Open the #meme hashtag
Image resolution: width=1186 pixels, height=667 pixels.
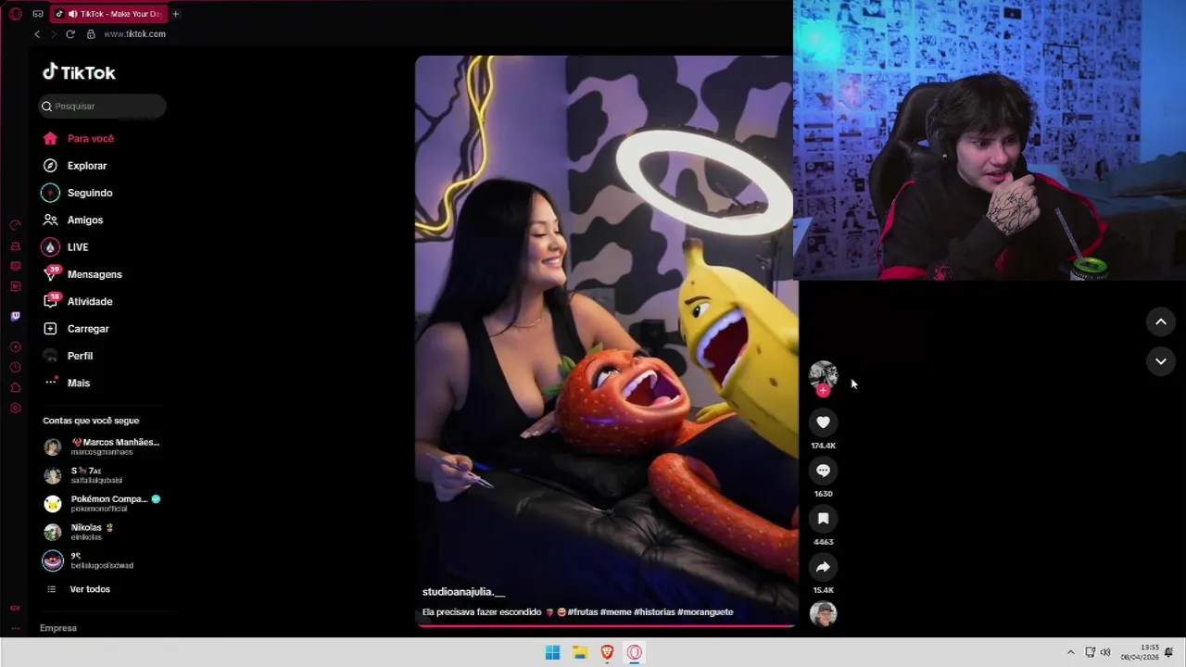point(615,612)
